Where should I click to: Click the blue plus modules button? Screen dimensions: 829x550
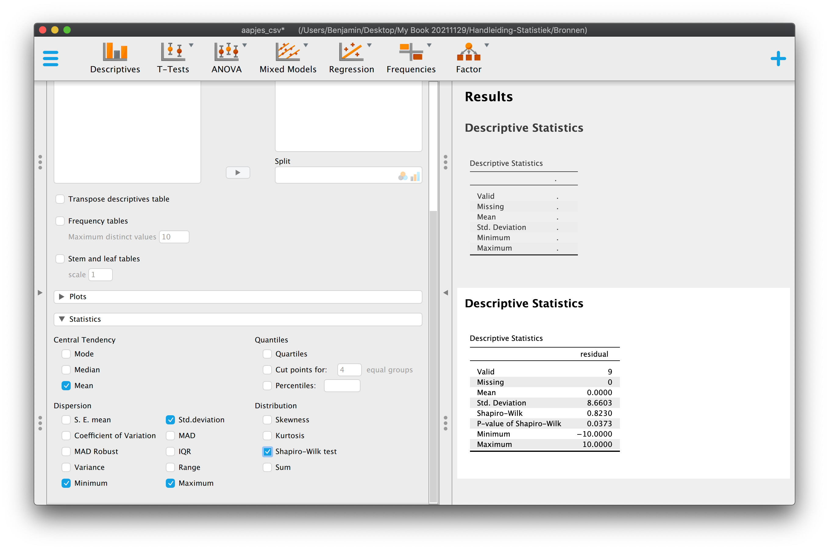(778, 59)
